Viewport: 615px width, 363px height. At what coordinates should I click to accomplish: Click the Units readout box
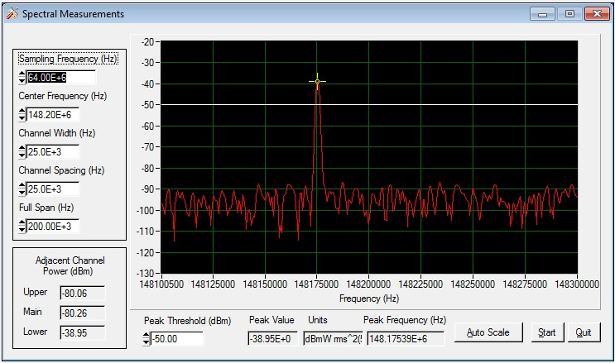click(332, 338)
